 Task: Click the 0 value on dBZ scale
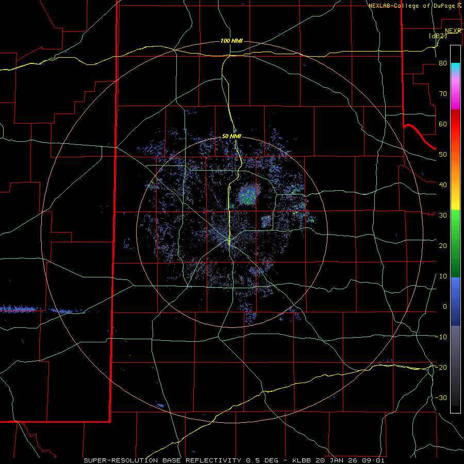pos(445,307)
